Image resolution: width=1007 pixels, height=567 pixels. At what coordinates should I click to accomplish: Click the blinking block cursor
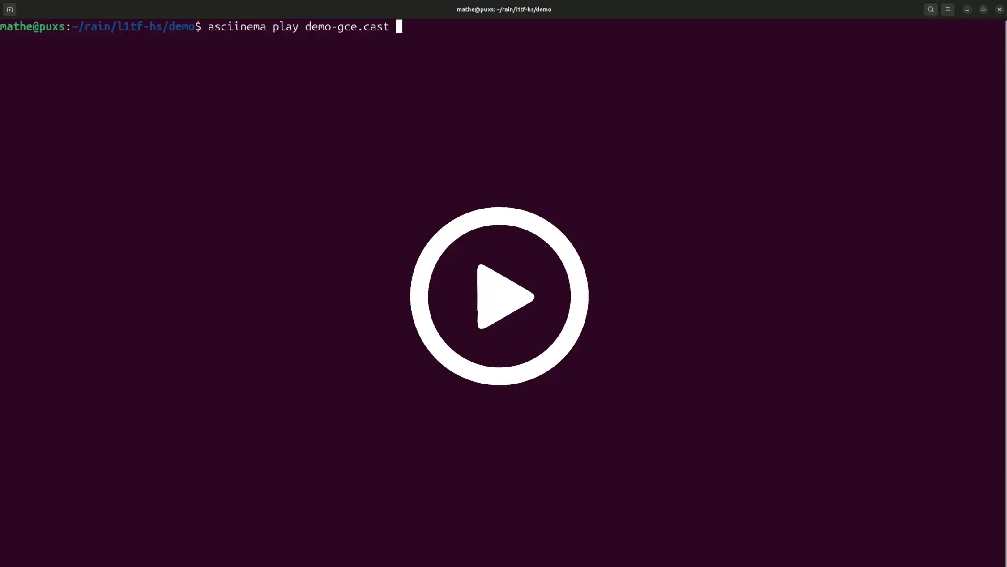(x=399, y=26)
